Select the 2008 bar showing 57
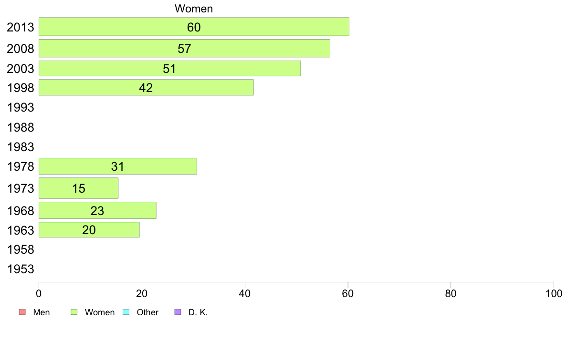The image size is (567, 351). tap(184, 49)
